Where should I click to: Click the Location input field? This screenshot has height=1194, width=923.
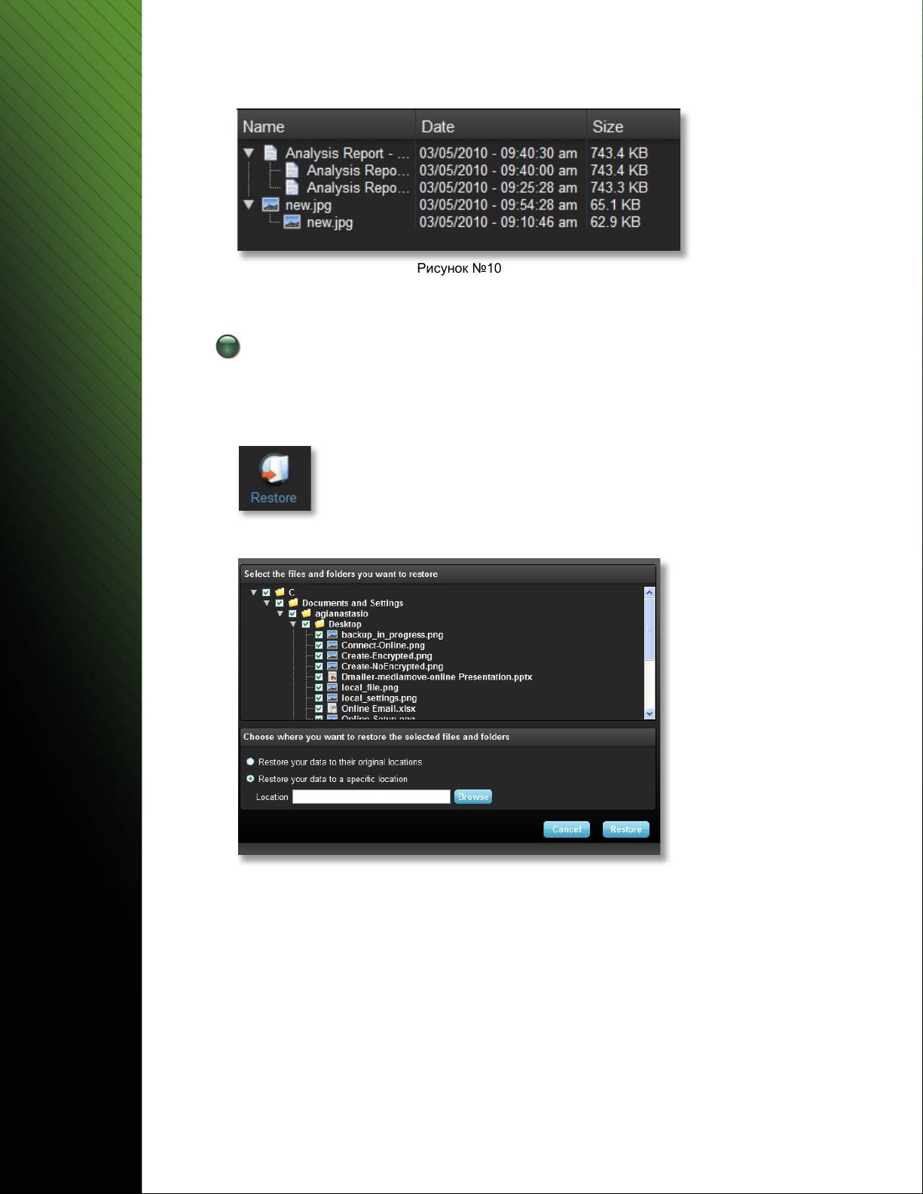[x=371, y=797]
